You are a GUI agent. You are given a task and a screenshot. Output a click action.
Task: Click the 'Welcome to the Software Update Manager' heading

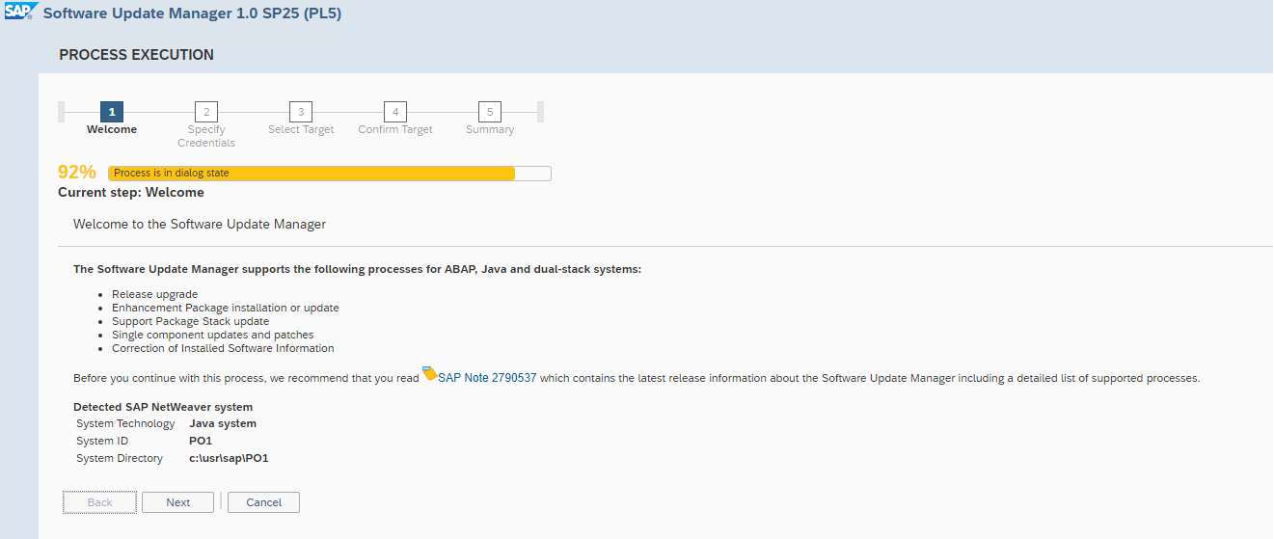[200, 224]
